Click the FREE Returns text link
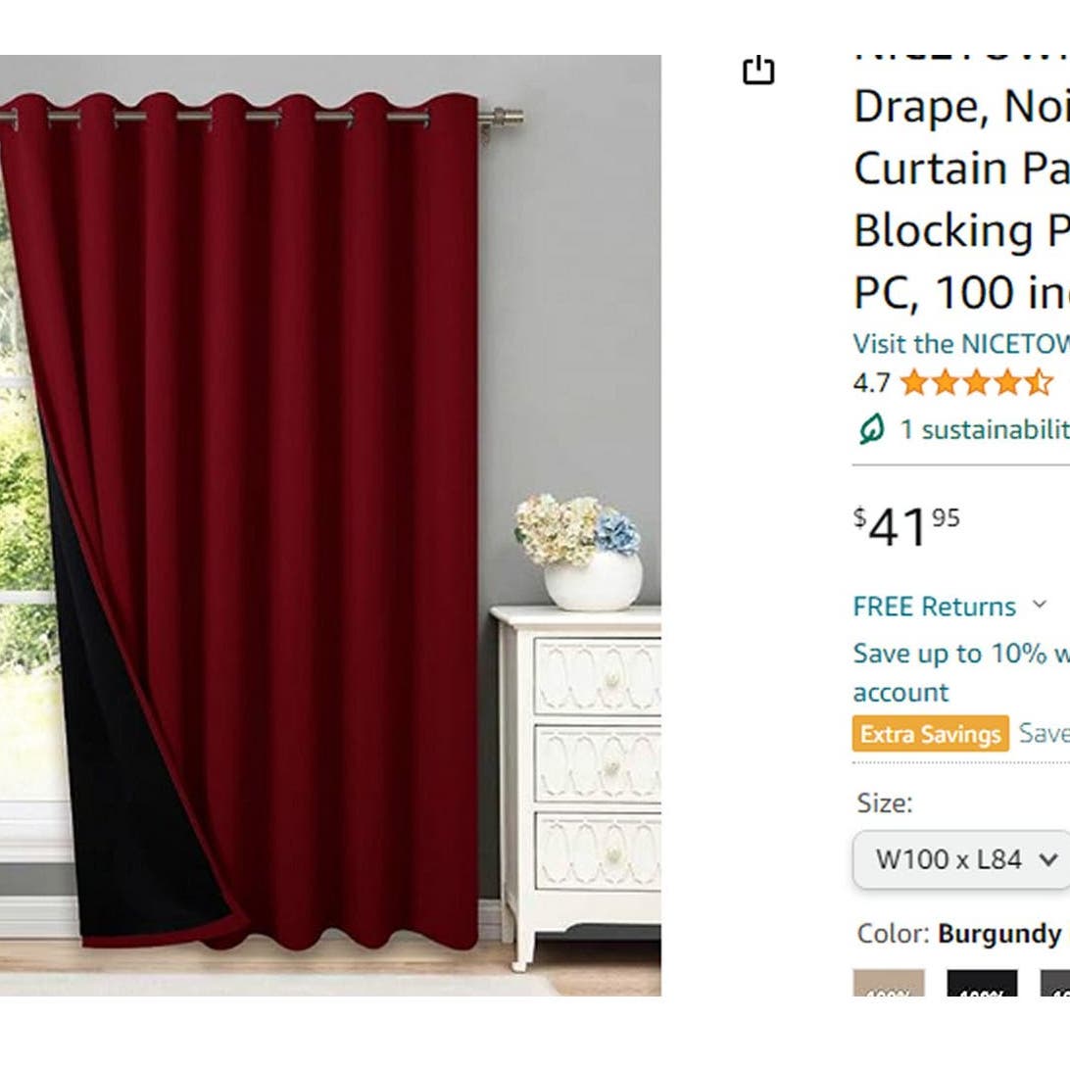 pyautogui.click(x=934, y=607)
